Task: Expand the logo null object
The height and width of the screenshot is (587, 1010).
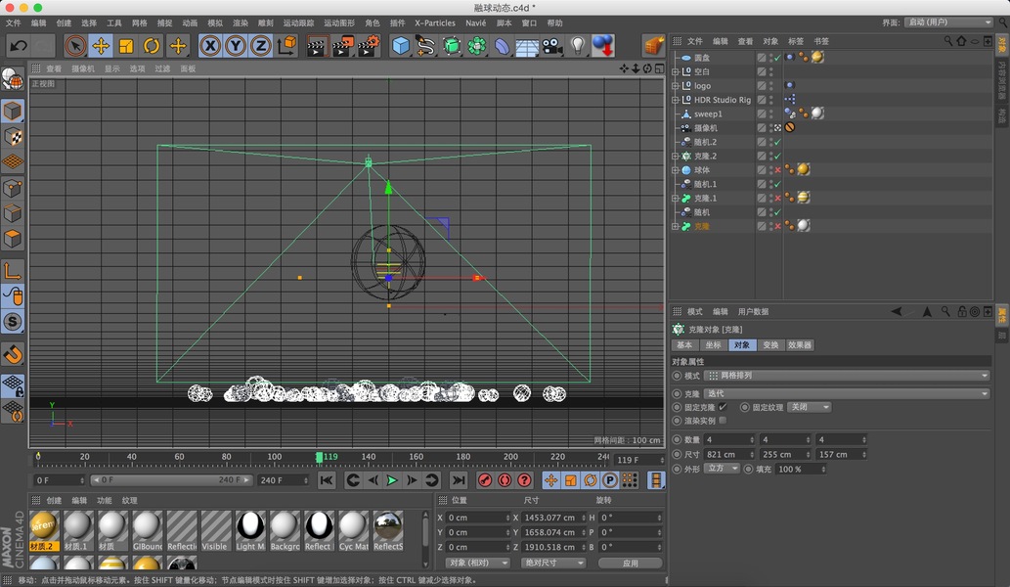Action: (x=675, y=86)
